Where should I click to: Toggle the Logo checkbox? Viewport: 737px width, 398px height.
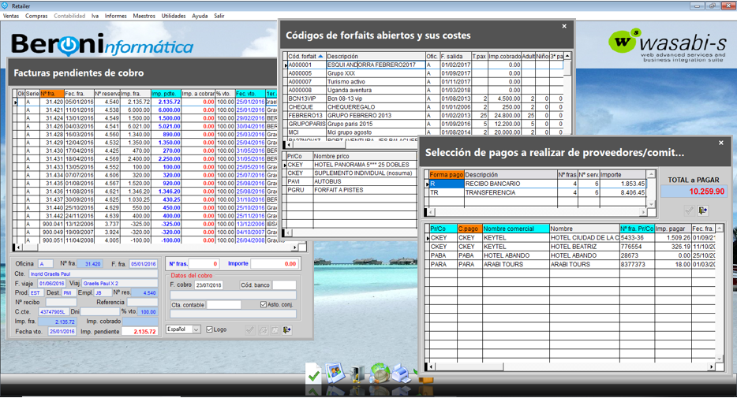[x=209, y=329]
